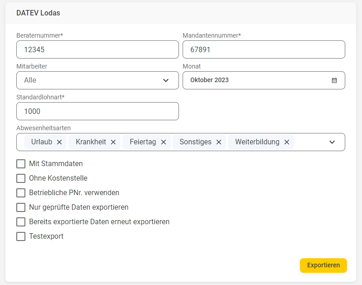Click the Krankheit chip label

pos(91,142)
